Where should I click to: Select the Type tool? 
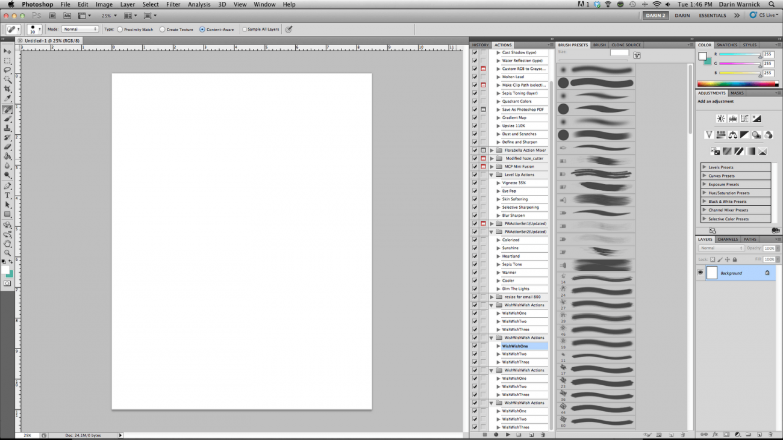click(x=8, y=196)
